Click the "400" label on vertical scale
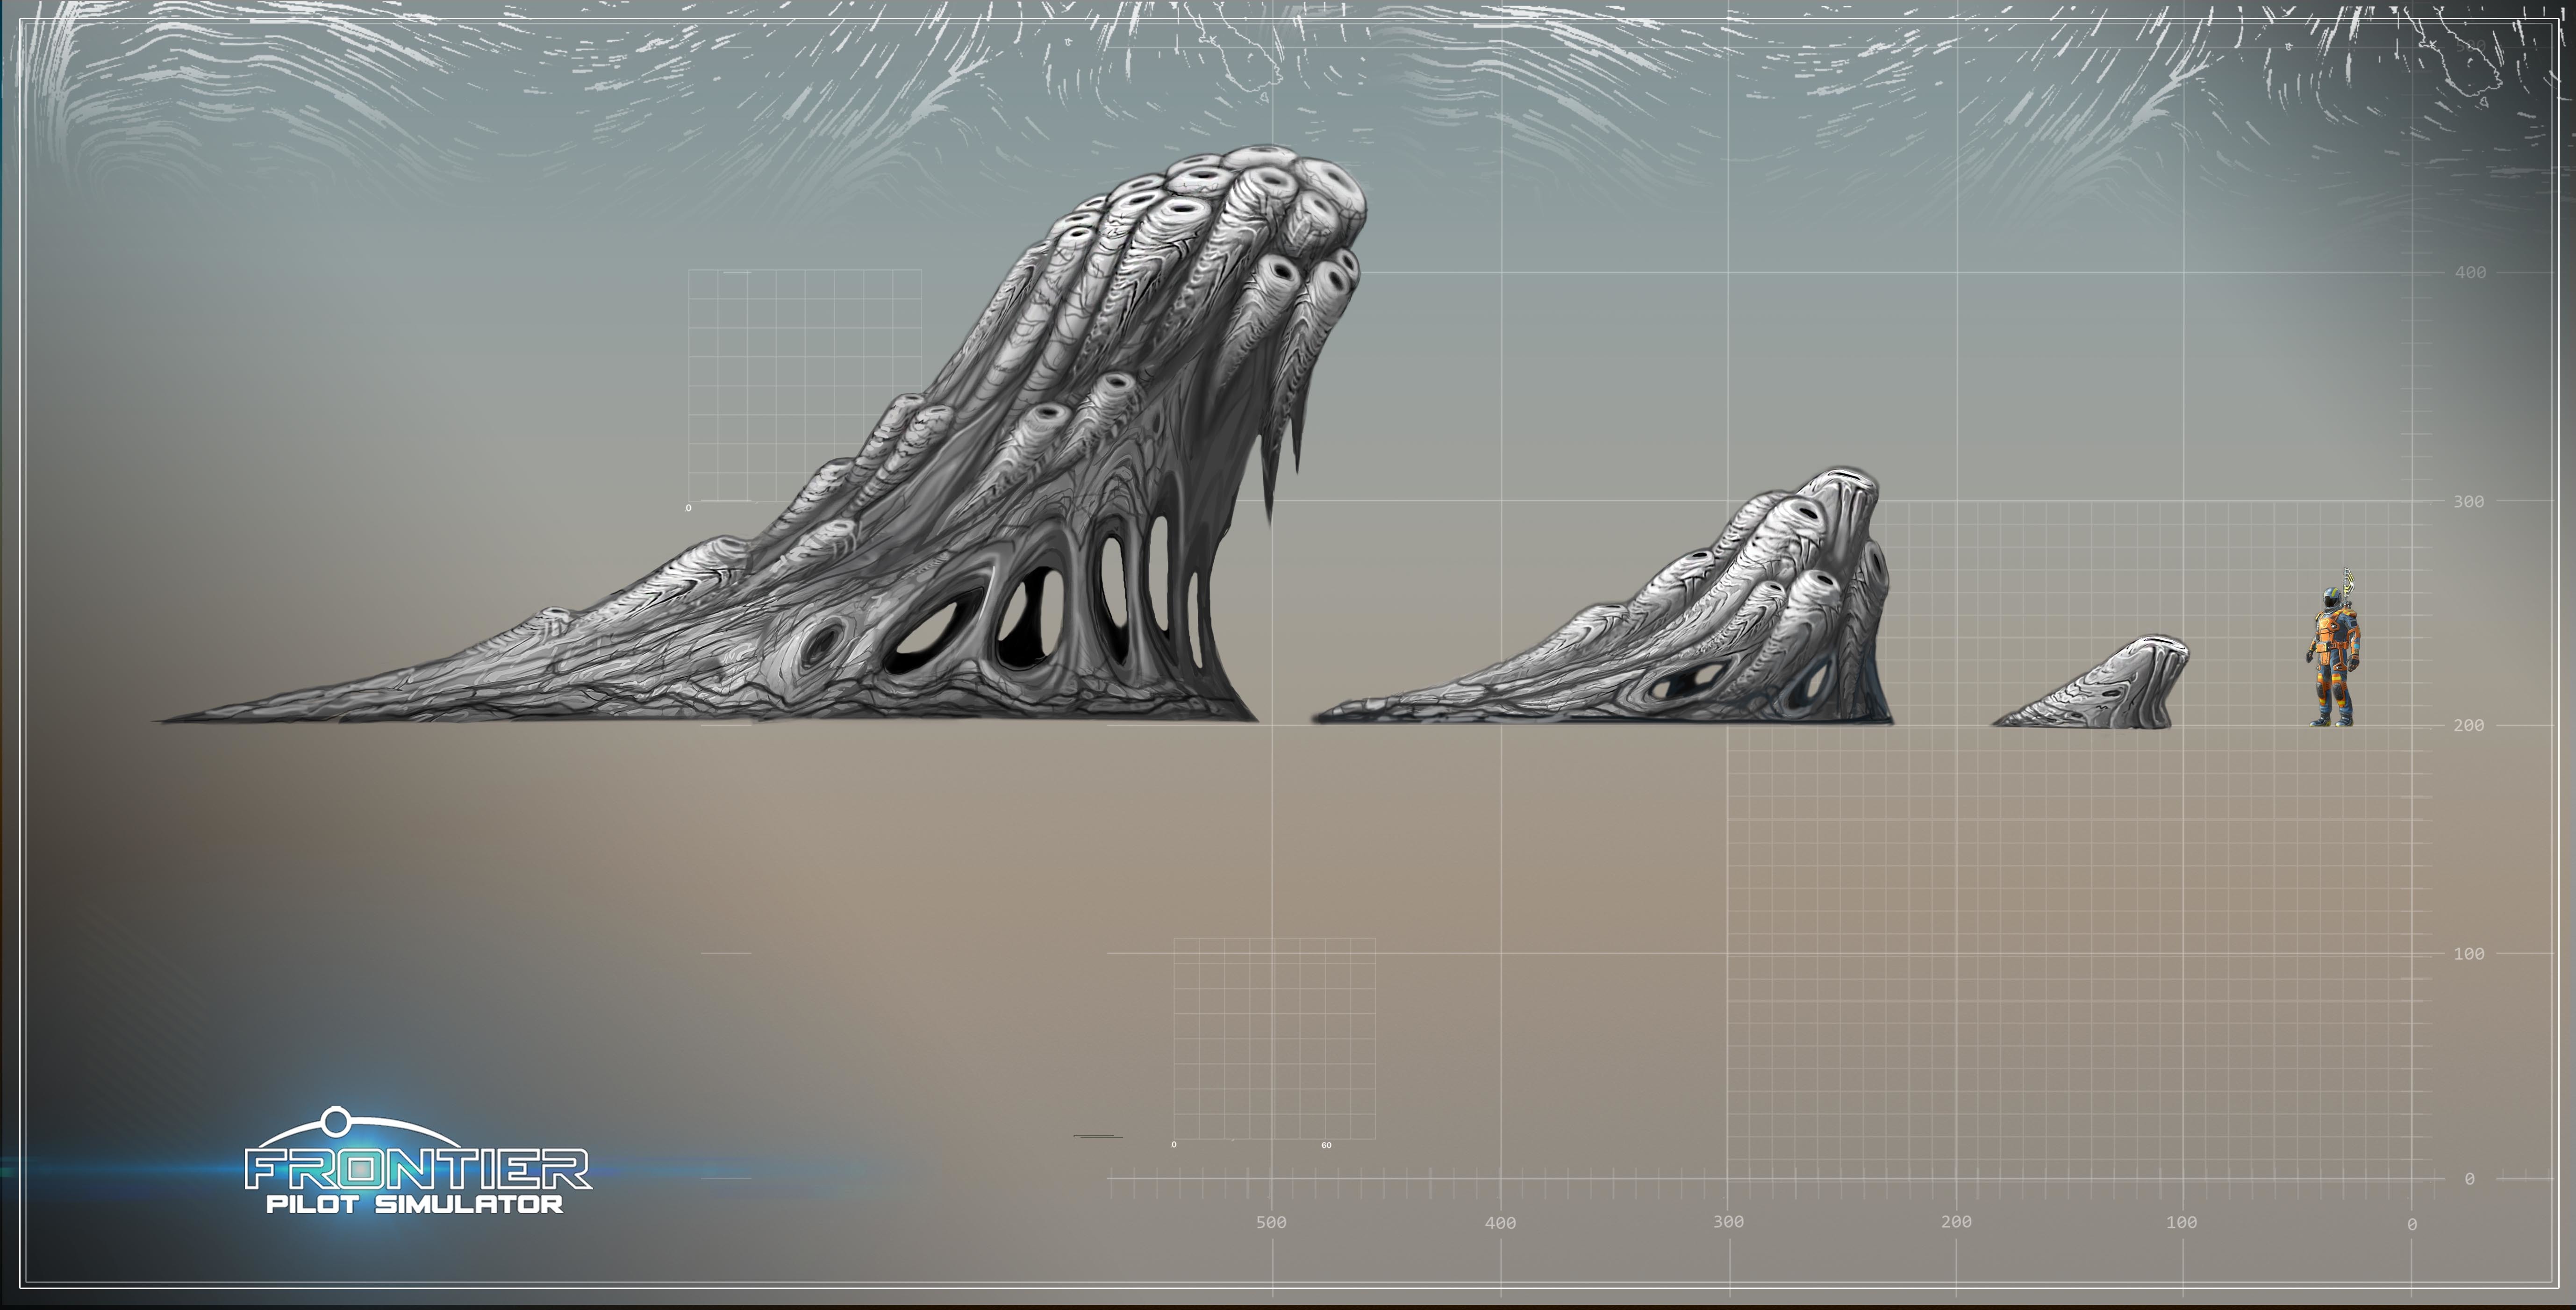This screenshot has height=1310, width=2576. tap(2470, 273)
